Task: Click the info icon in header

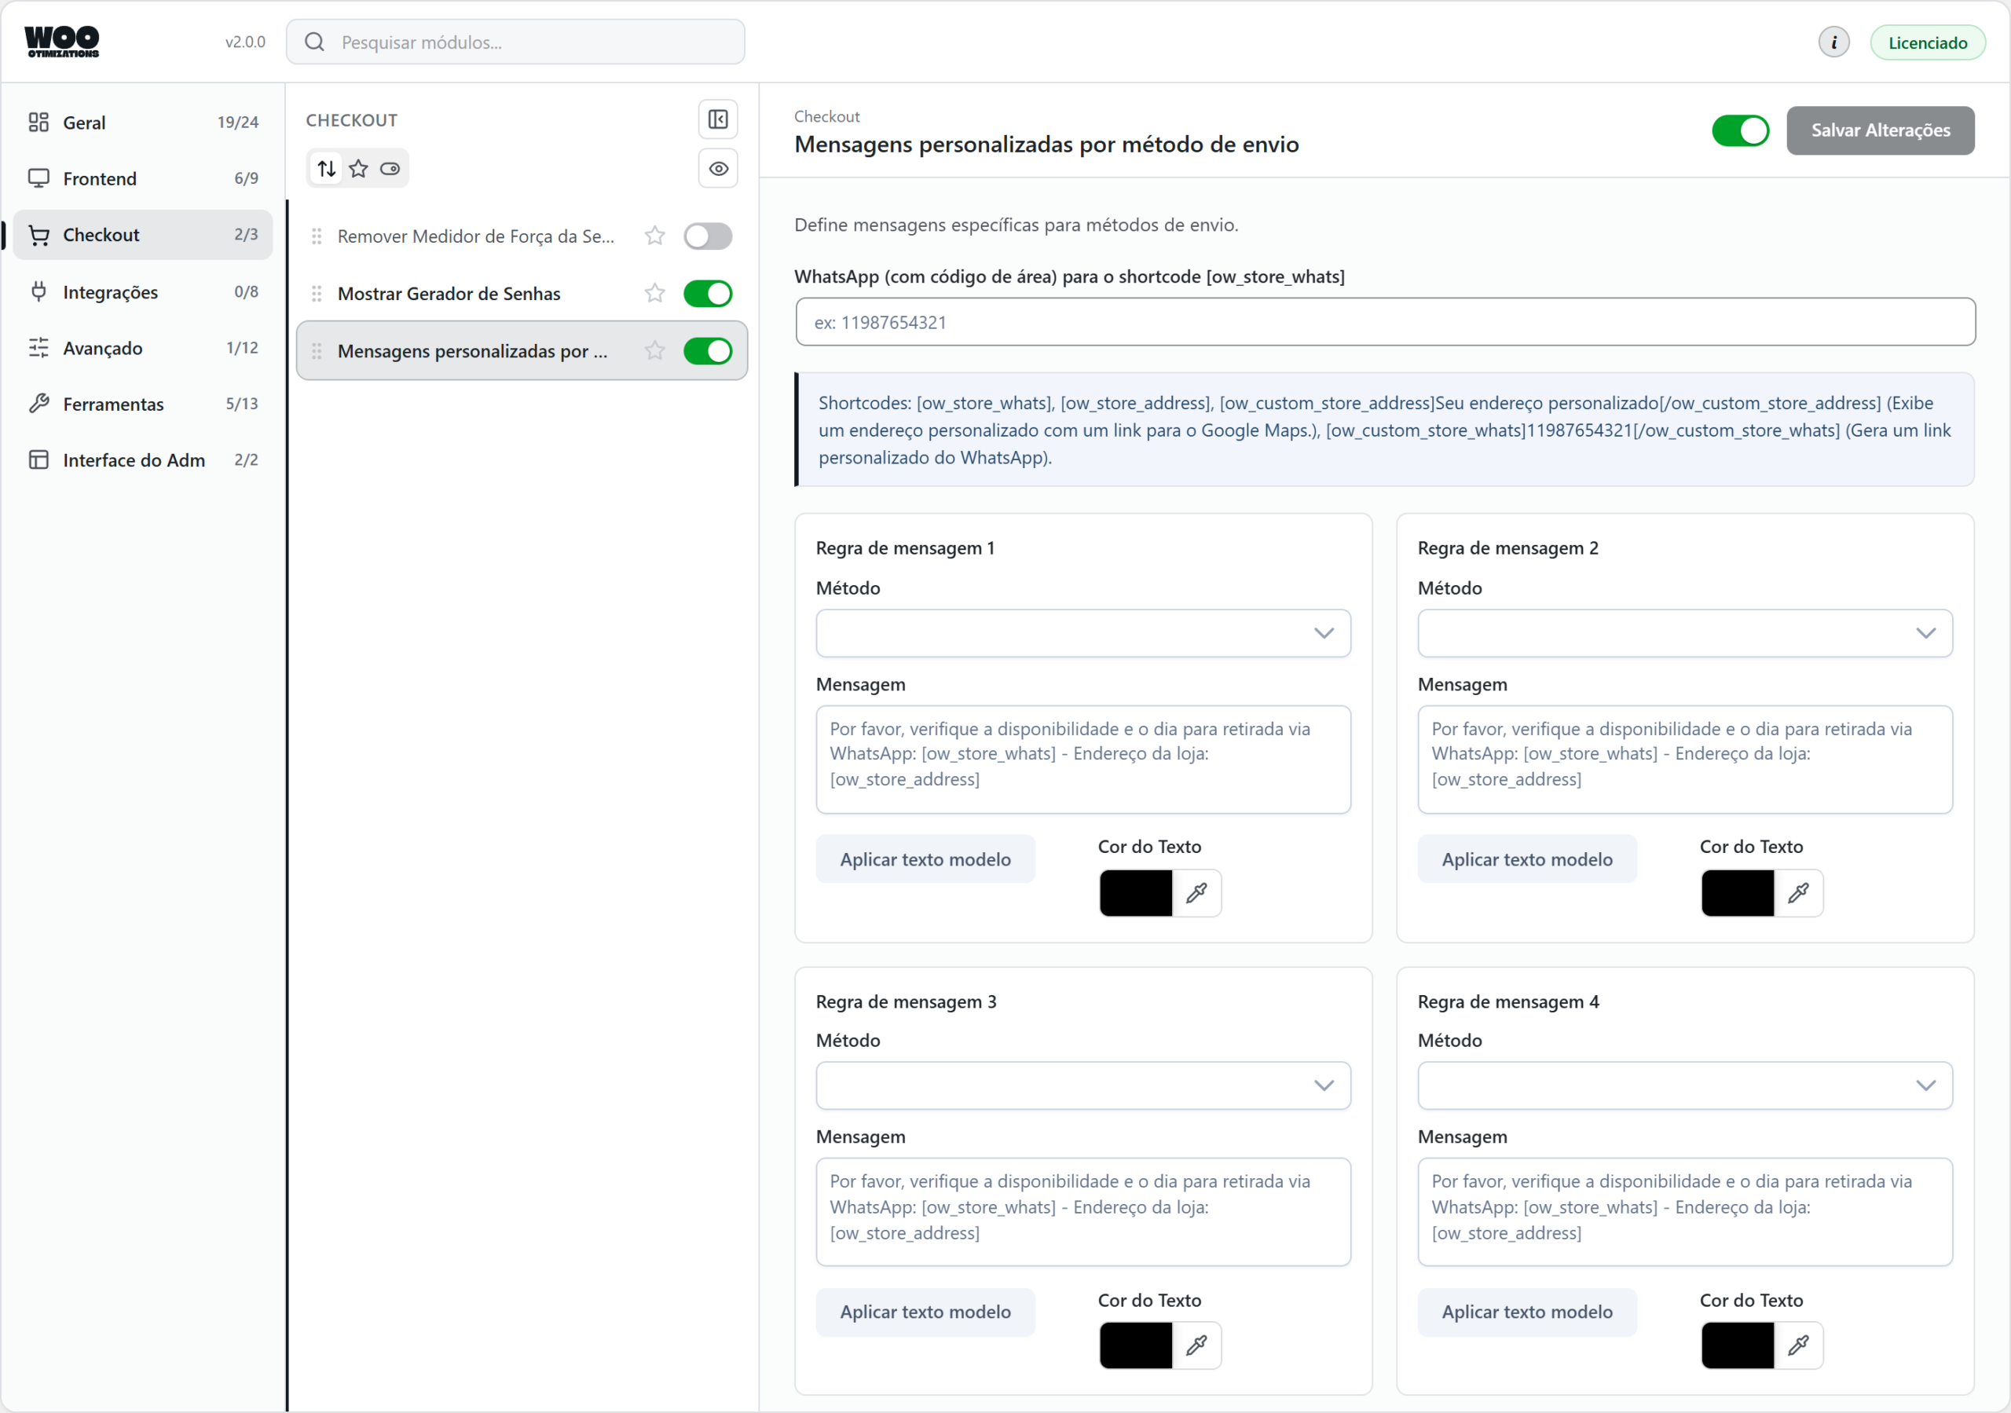Action: (1833, 42)
